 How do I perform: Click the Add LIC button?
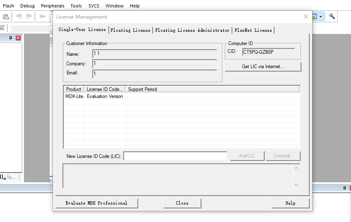[x=247, y=156]
